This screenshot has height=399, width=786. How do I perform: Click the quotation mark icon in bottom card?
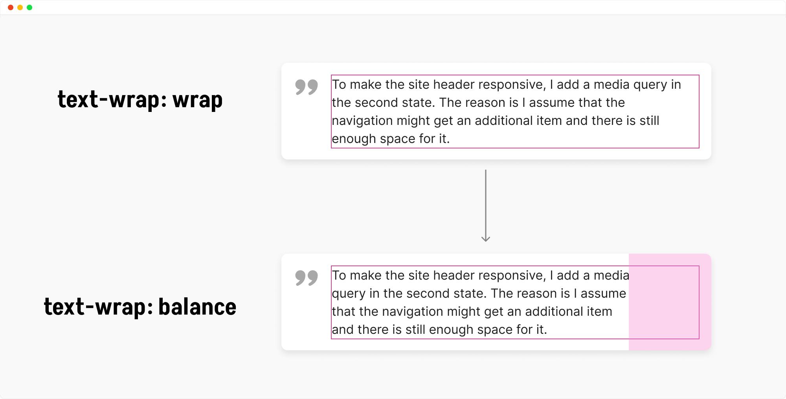point(307,278)
